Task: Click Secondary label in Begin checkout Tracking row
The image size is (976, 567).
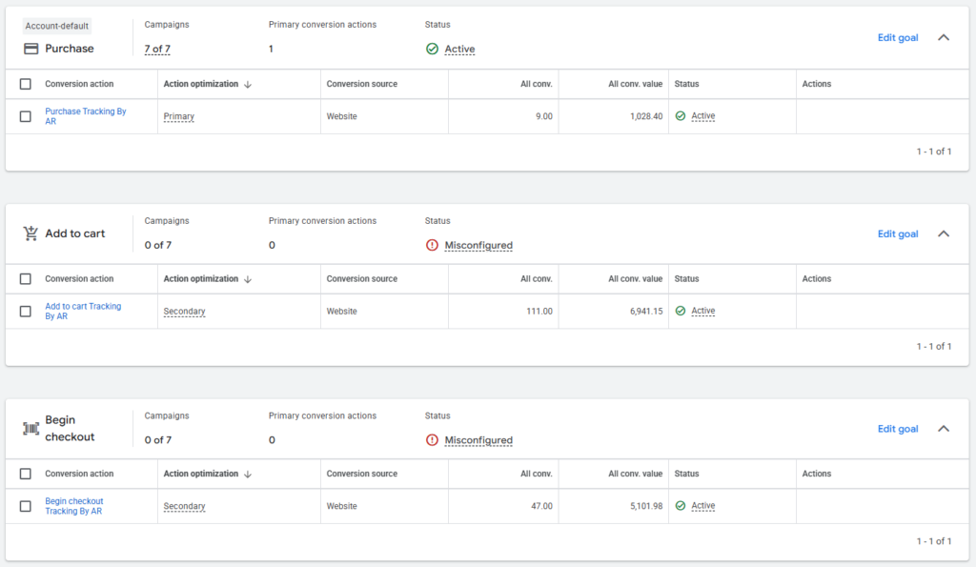Action: 184,506
